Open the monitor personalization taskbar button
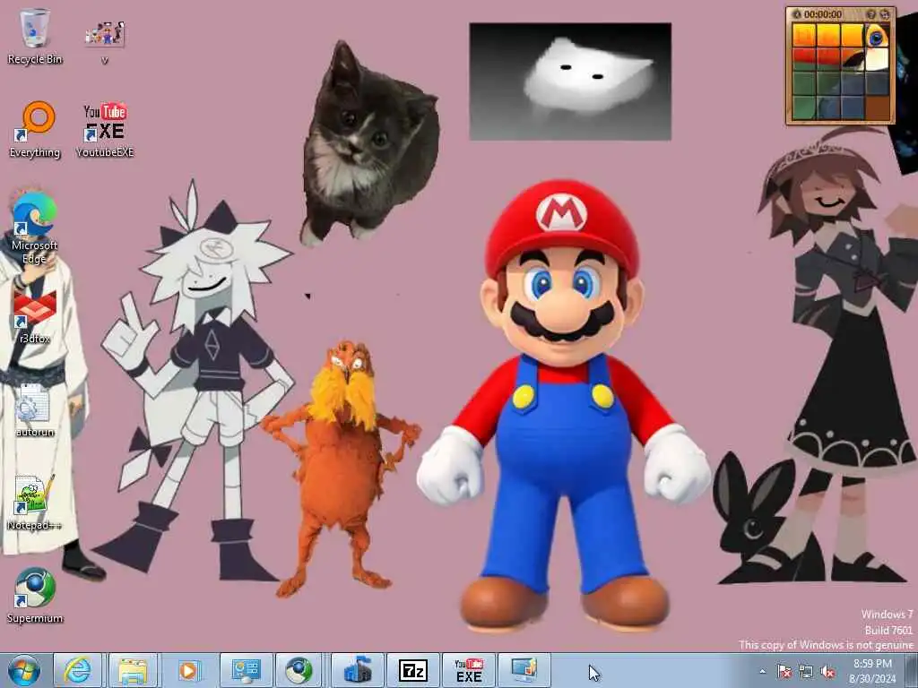Screen dimensions: 918x688 point(524,670)
